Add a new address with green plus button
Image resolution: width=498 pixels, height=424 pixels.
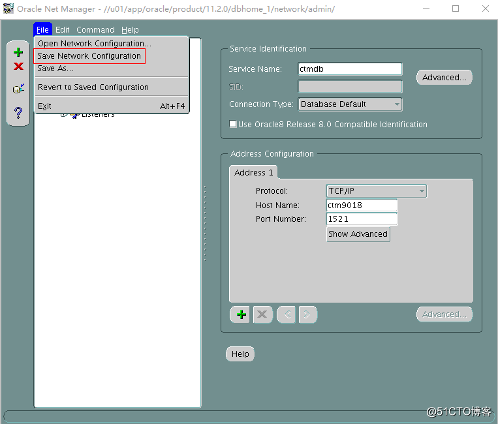pos(241,314)
